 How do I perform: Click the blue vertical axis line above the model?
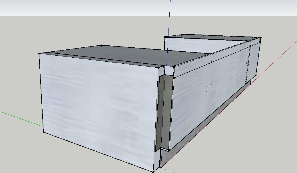[170, 17]
